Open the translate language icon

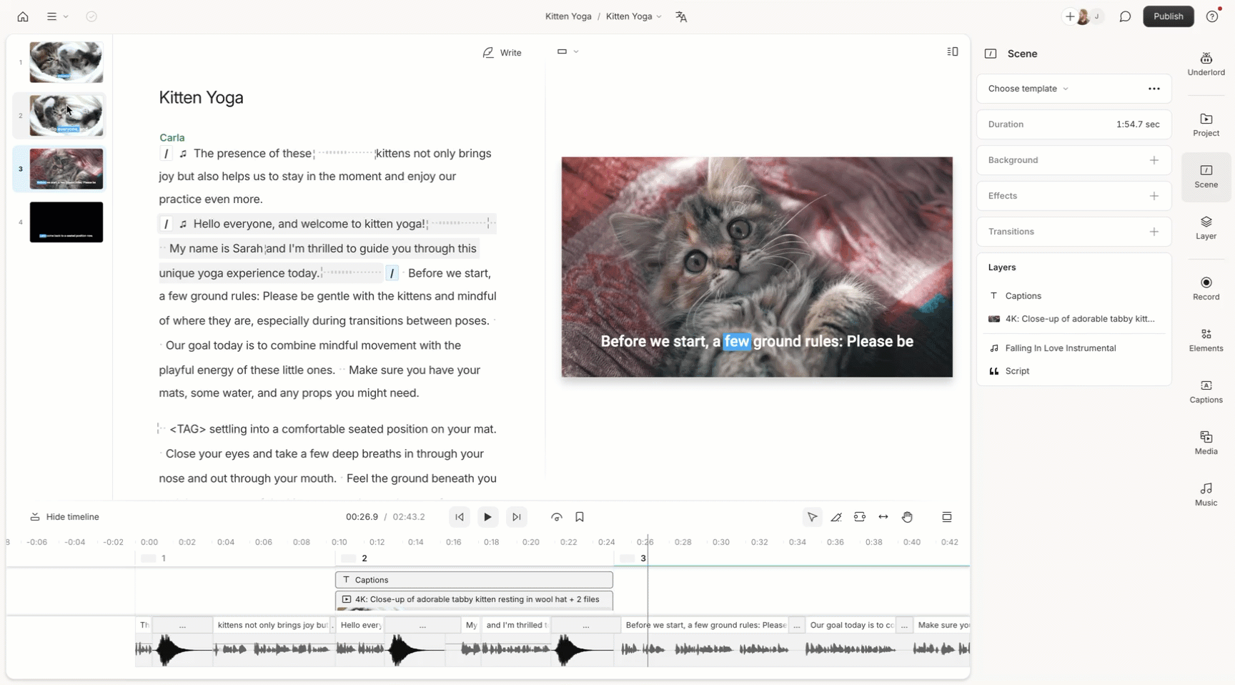coord(681,16)
